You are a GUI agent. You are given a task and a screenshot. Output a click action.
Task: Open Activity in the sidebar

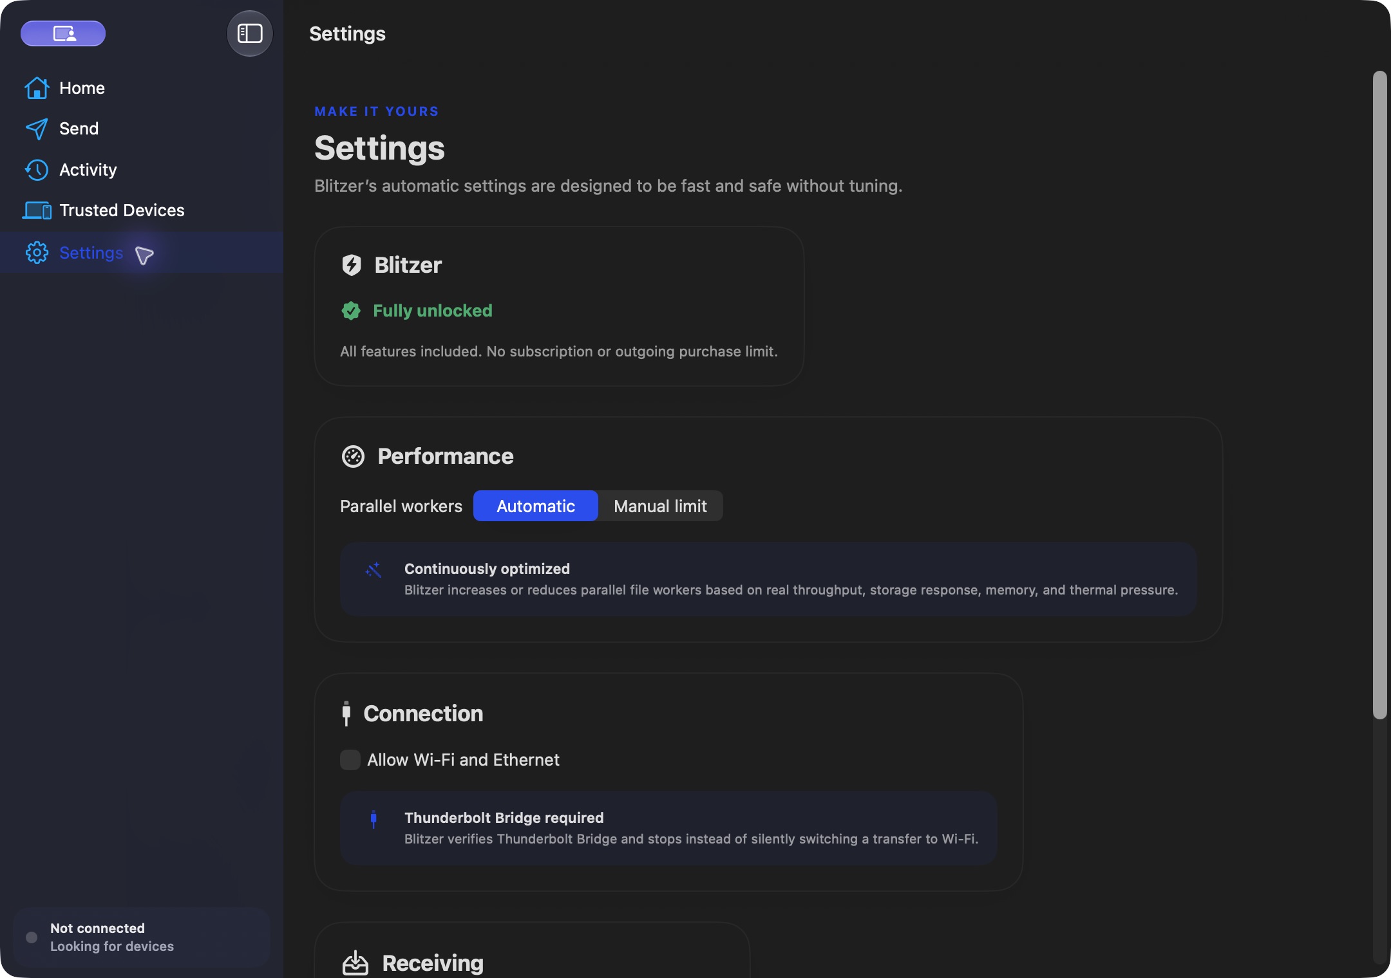coord(142,170)
